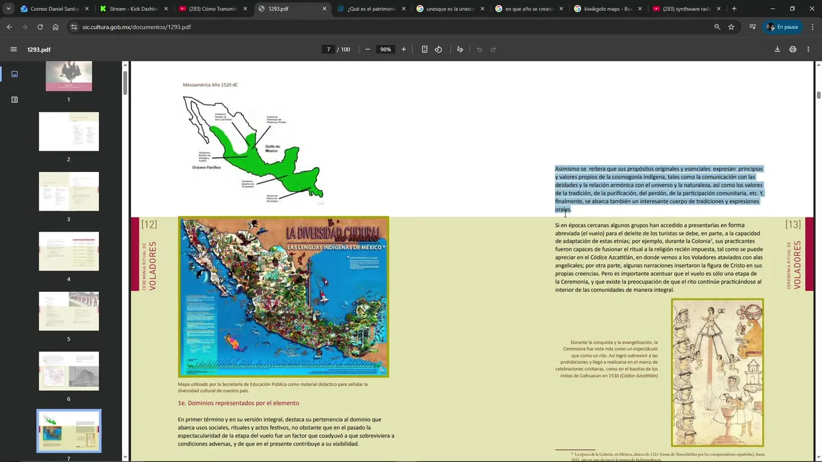
Task: Switch to Correo: Daniel Santia tab
Action: [x=52, y=9]
